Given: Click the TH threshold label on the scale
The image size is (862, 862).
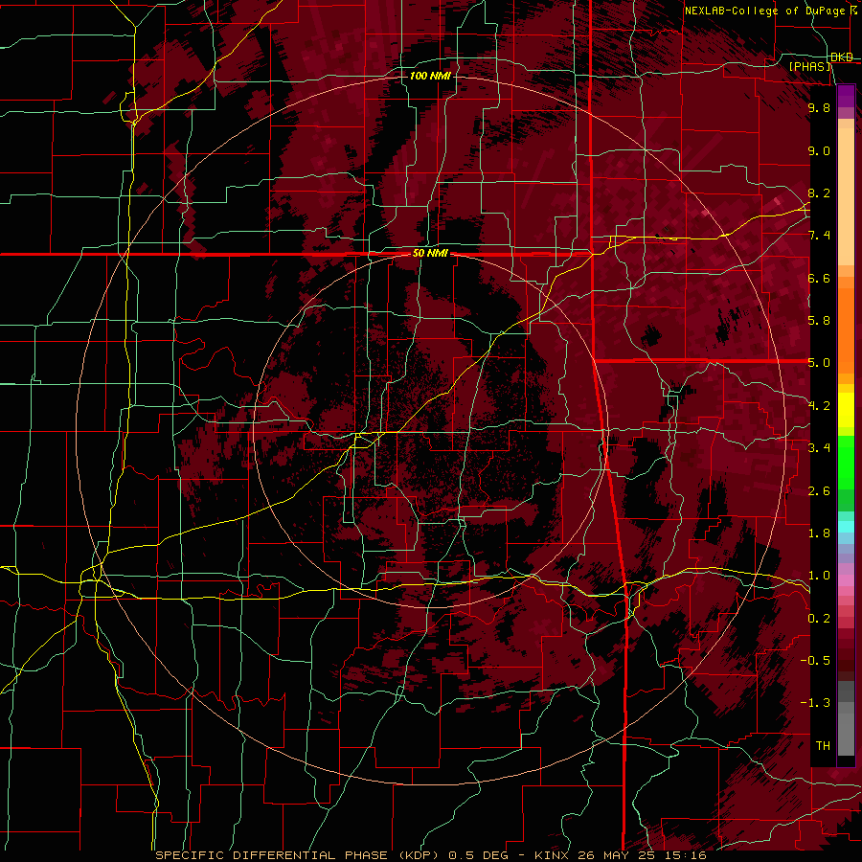Looking at the screenshot, I should click(823, 746).
